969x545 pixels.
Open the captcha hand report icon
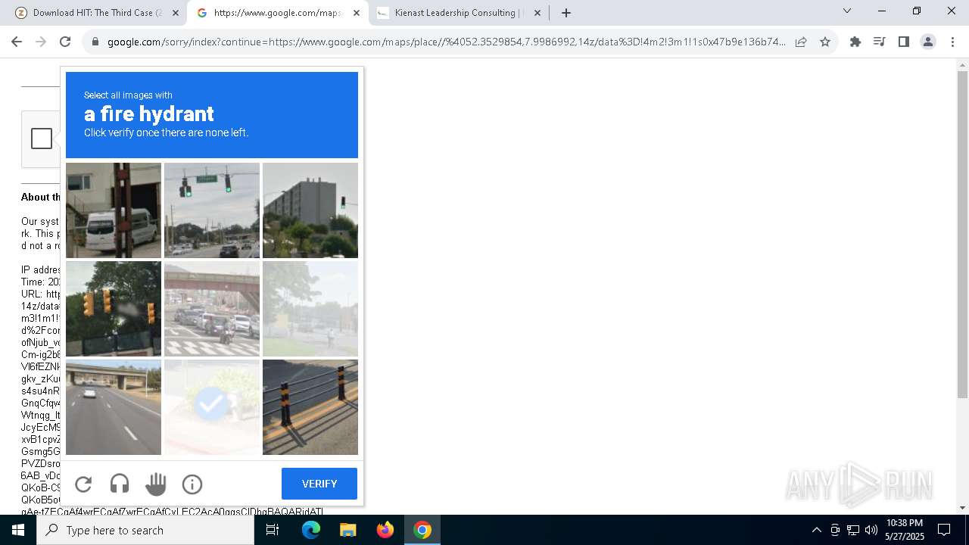pyautogui.click(x=156, y=484)
